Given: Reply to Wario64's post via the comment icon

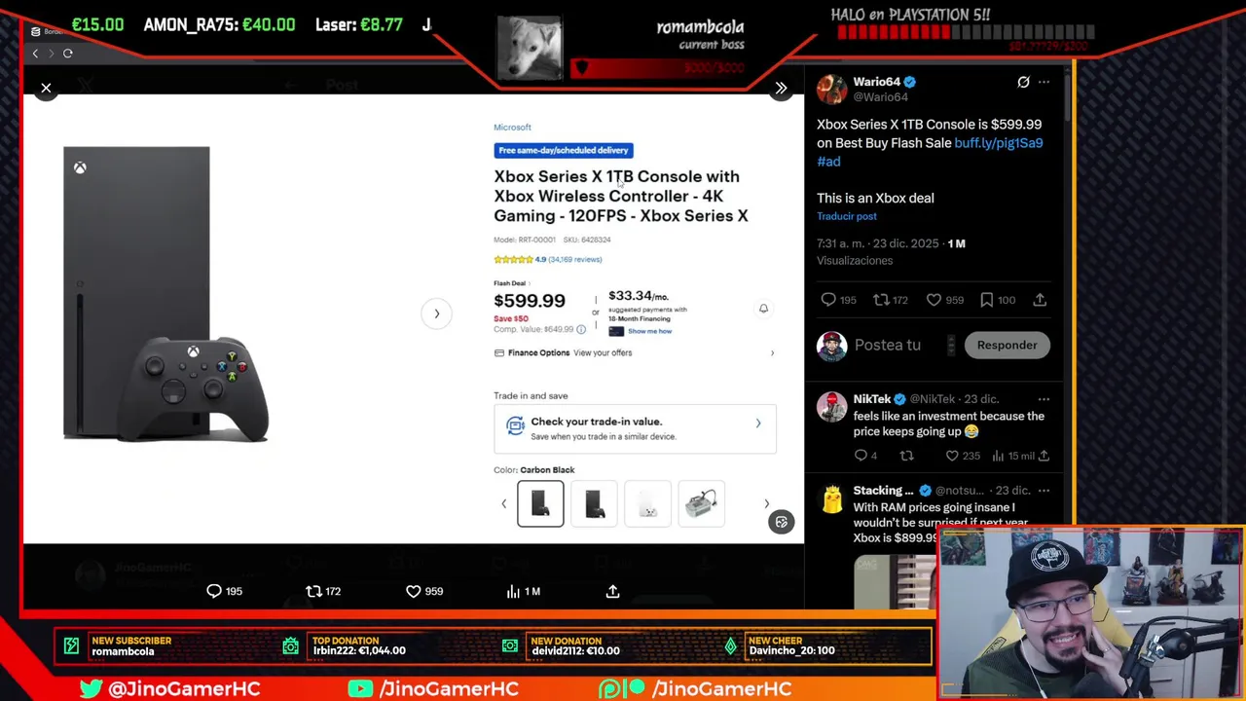Looking at the screenshot, I should pyautogui.click(x=828, y=300).
